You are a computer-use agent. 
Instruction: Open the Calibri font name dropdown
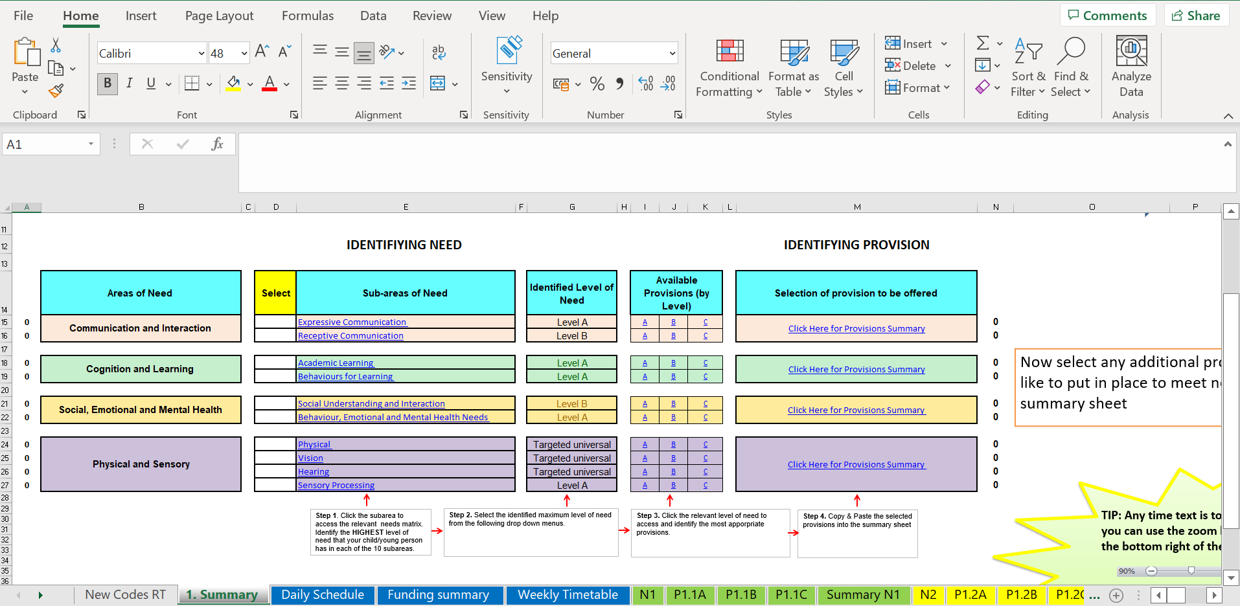pyautogui.click(x=201, y=54)
